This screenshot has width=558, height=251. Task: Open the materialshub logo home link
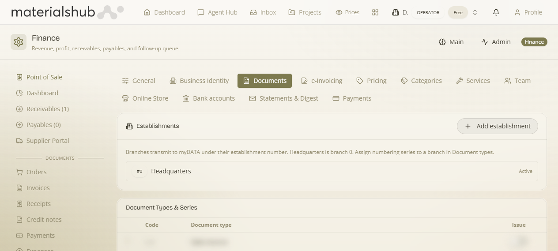67,12
